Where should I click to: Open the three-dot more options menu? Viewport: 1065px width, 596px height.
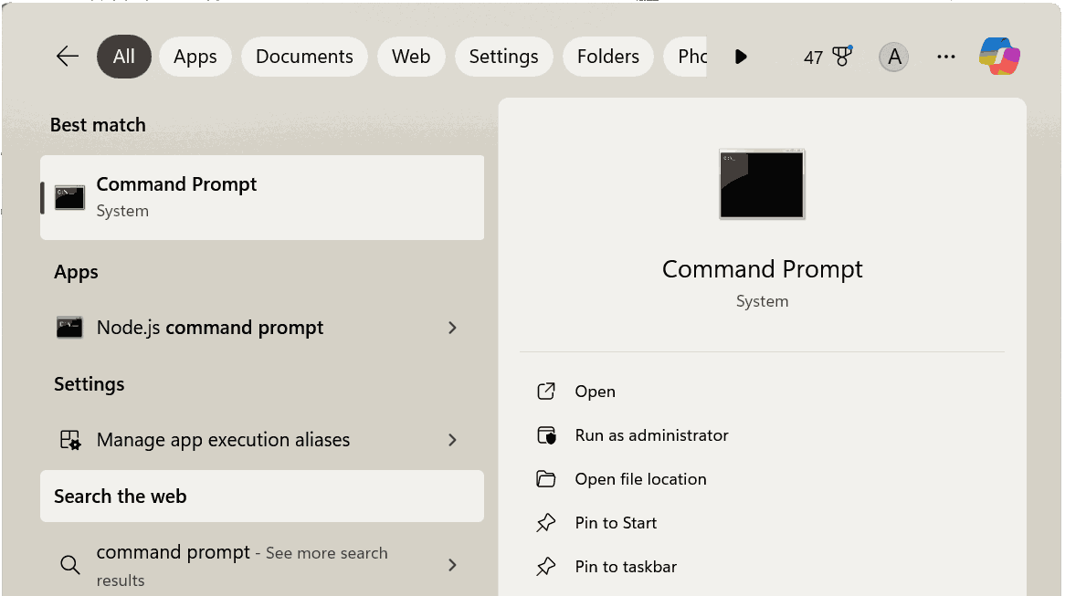946,57
